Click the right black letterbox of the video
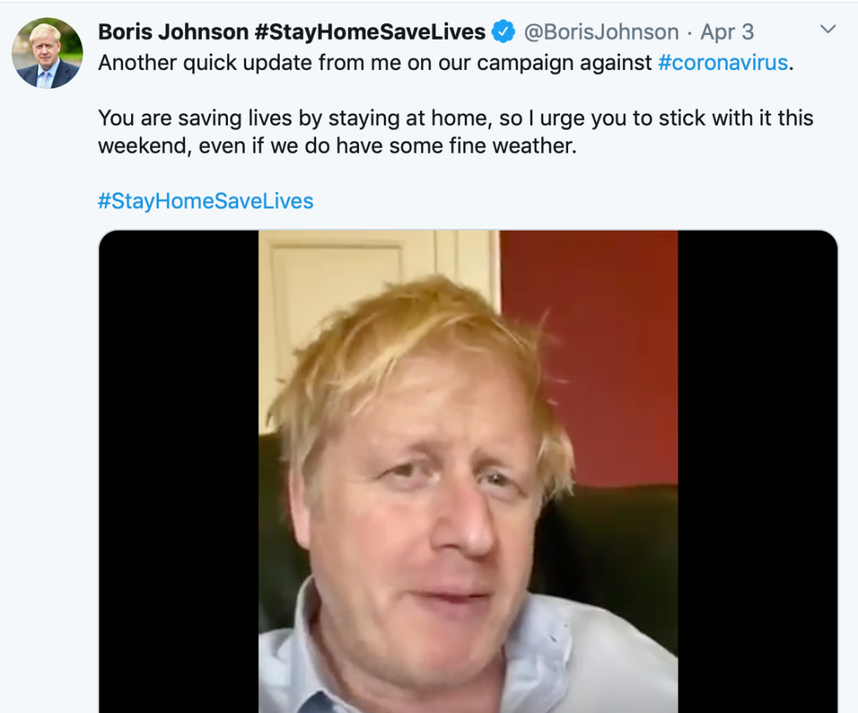858x713 pixels. click(x=757, y=471)
